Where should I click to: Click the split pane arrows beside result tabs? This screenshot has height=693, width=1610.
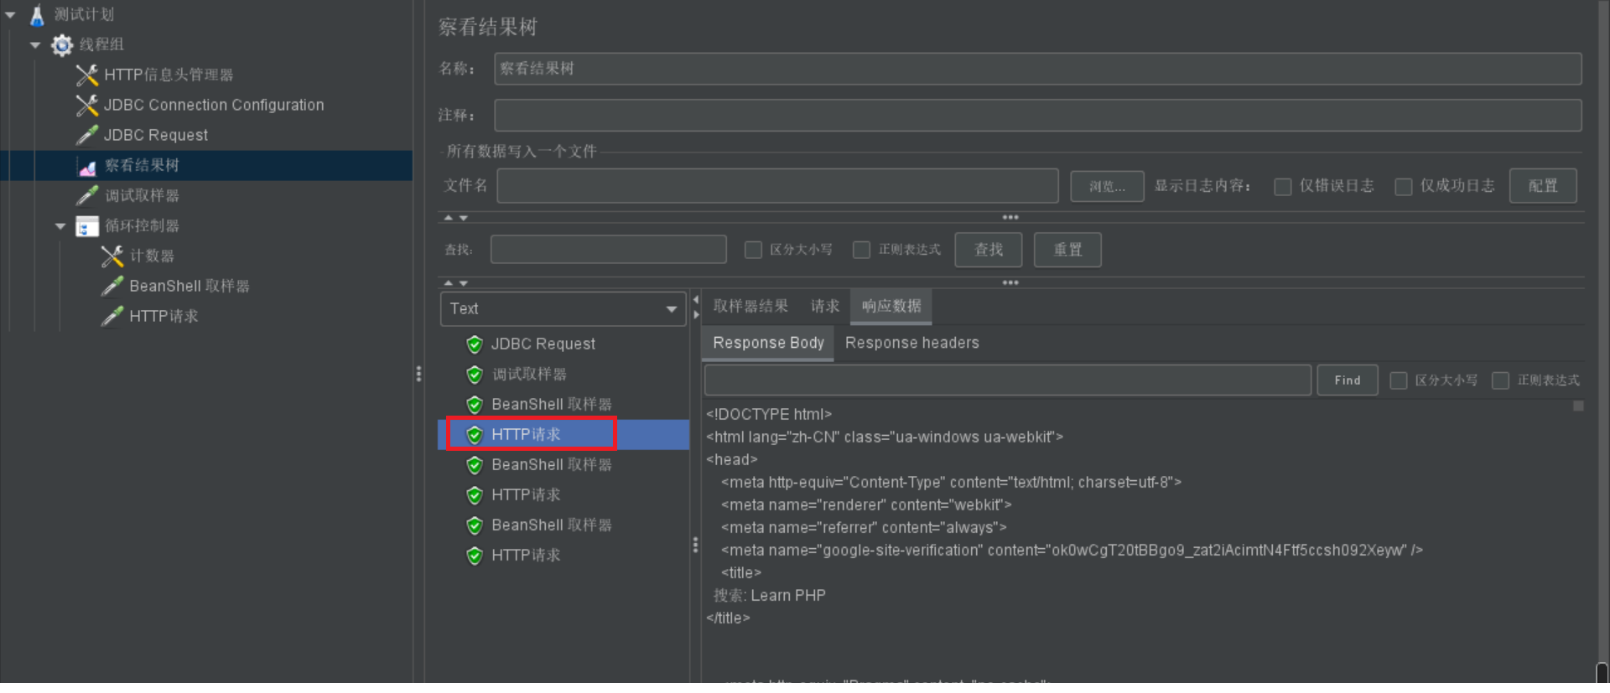click(x=696, y=307)
